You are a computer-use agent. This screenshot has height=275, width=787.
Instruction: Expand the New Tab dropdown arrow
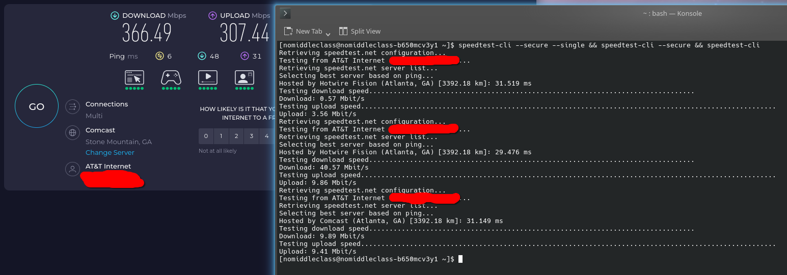[328, 33]
